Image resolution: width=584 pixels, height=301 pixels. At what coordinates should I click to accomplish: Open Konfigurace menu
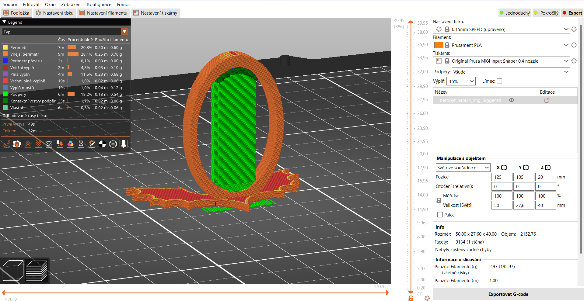pos(99,4)
